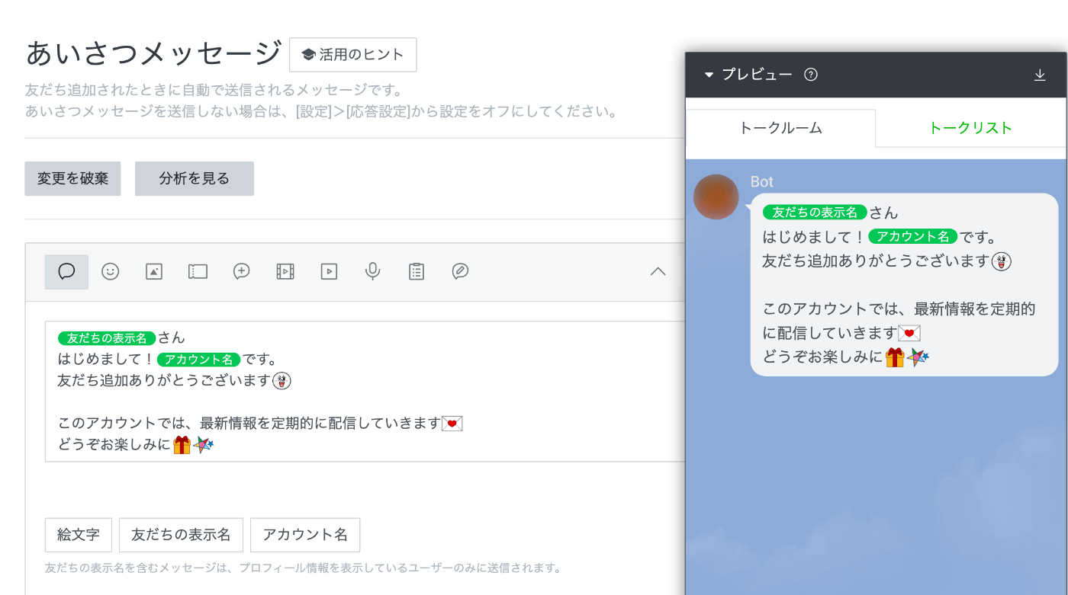This screenshot has height=595, width=1068.
Task: Click the envelope emoji in the editor text
Action: pos(452,424)
